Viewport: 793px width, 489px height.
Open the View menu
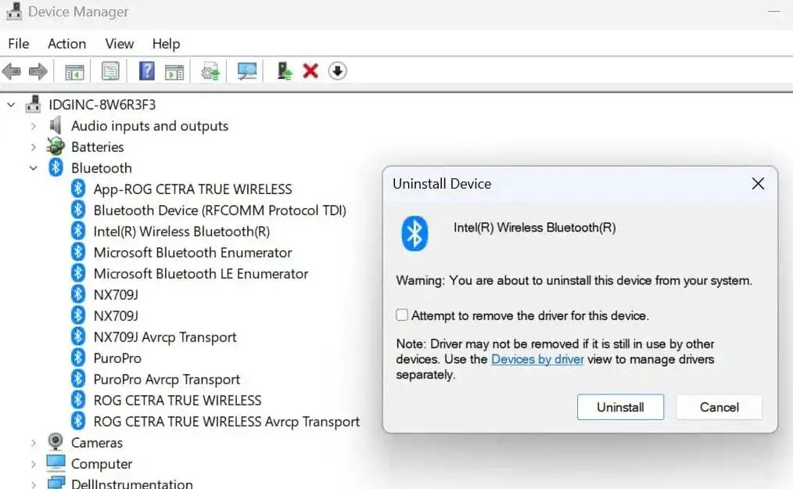(x=120, y=44)
